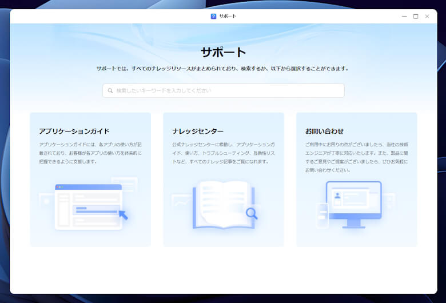Close the サポート window

(427, 16)
